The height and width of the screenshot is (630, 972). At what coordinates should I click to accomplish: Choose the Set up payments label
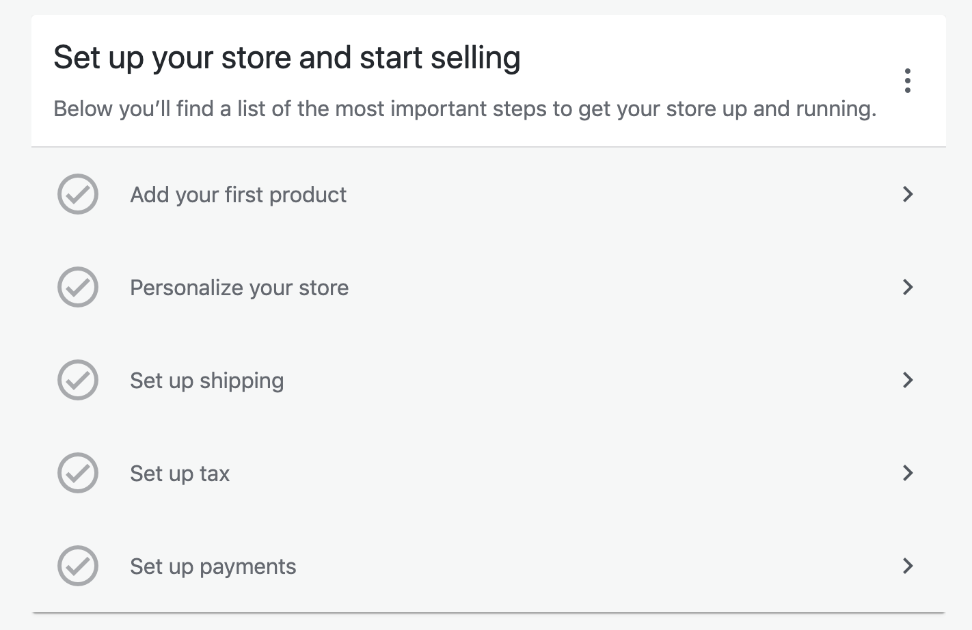[x=213, y=566]
